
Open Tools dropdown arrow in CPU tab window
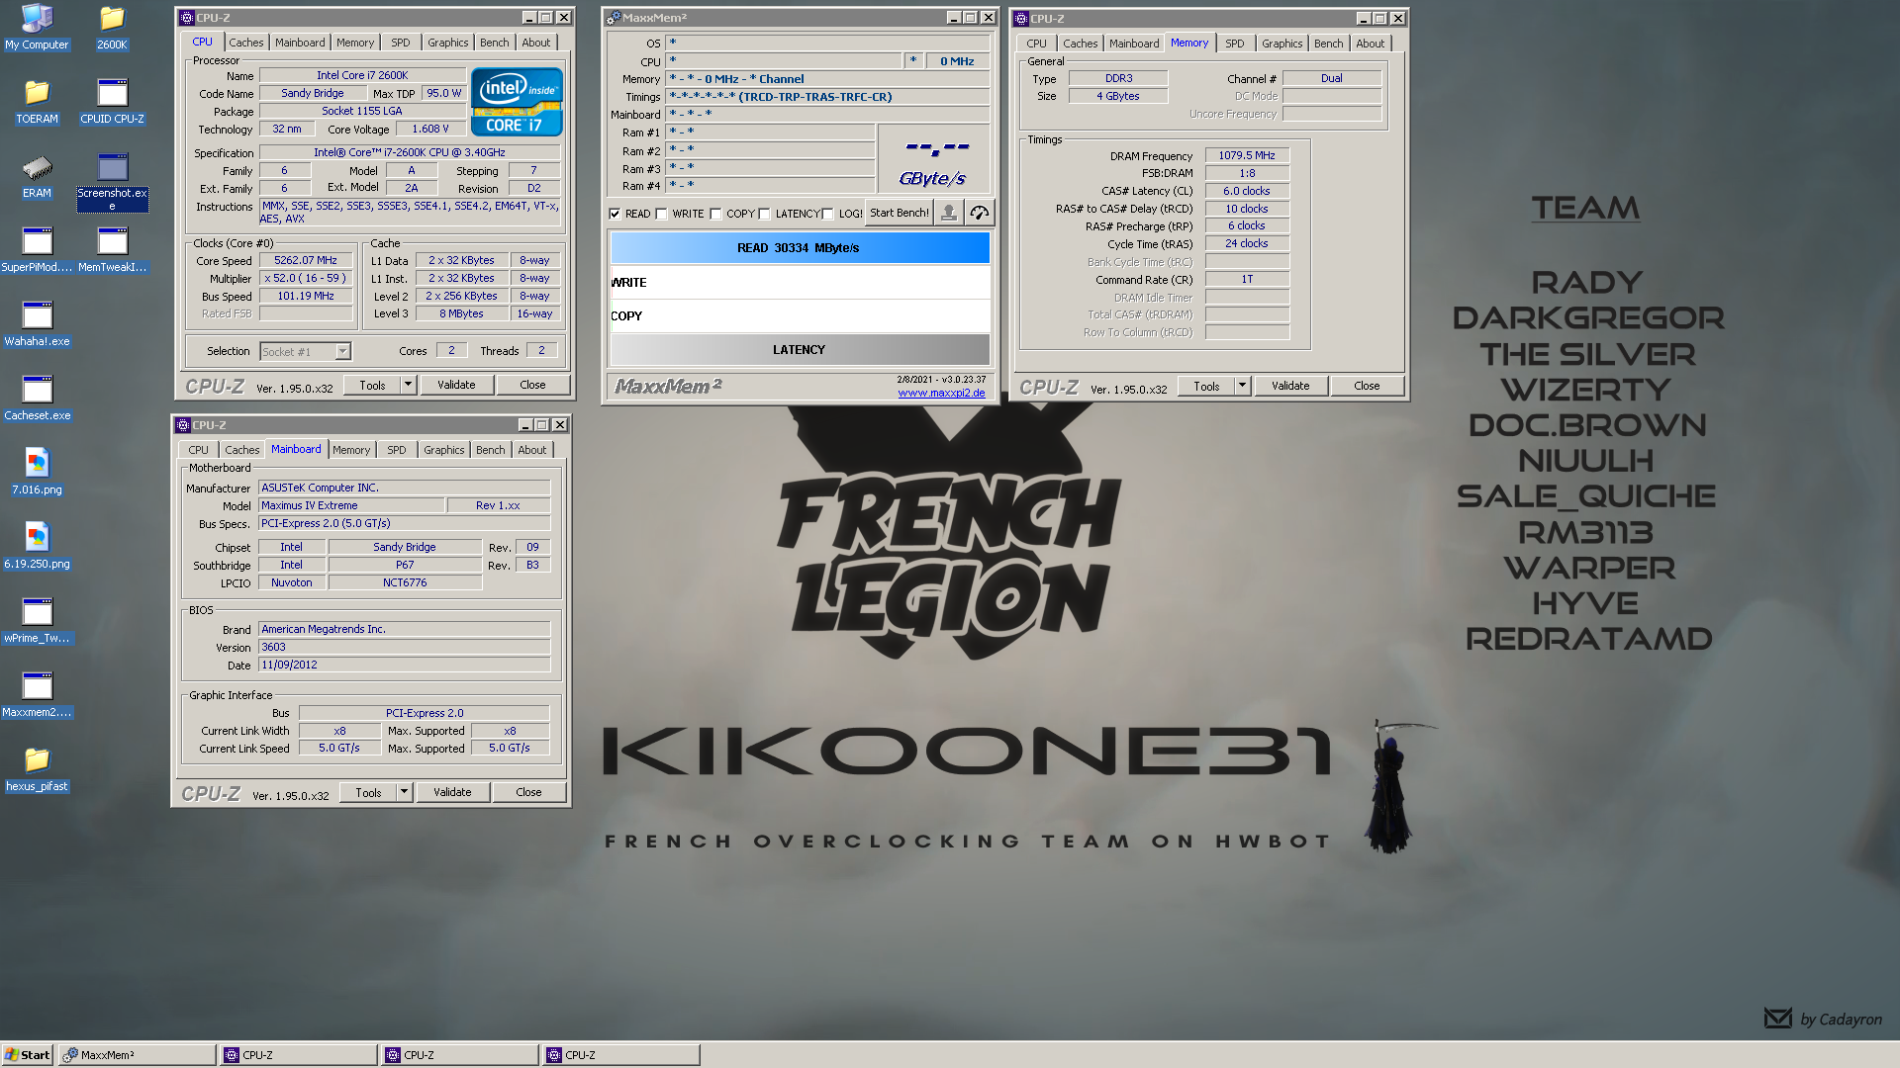pyautogui.click(x=408, y=385)
